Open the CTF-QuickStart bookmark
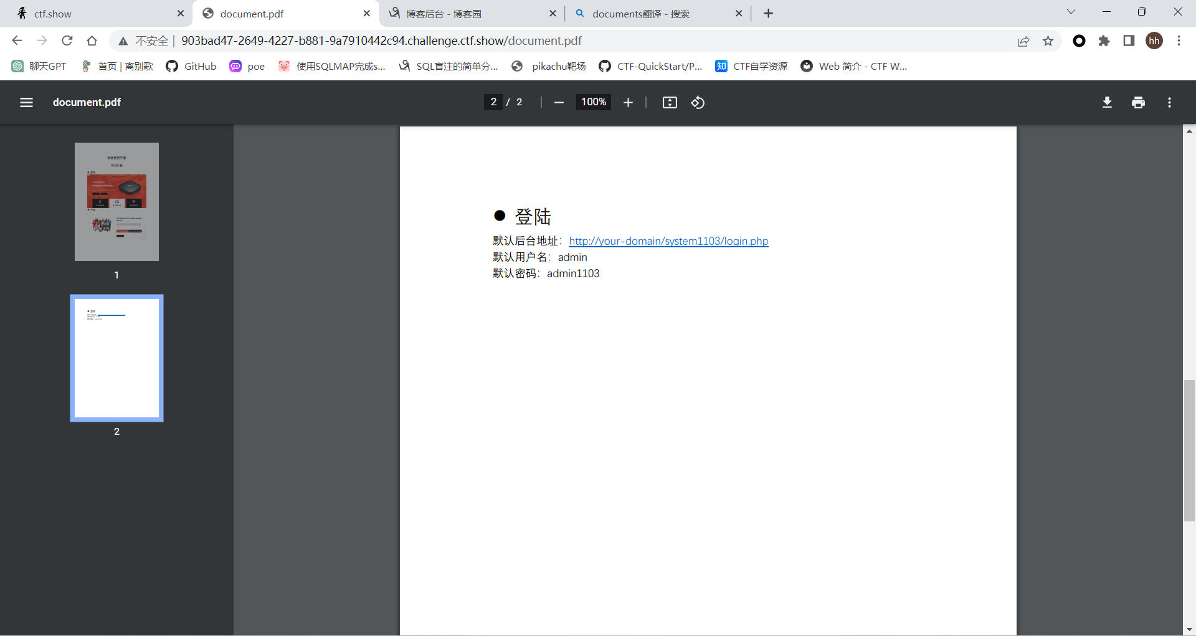 point(650,66)
